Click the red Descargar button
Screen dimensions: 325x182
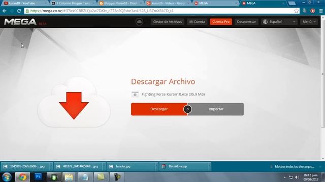tap(159, 109)
